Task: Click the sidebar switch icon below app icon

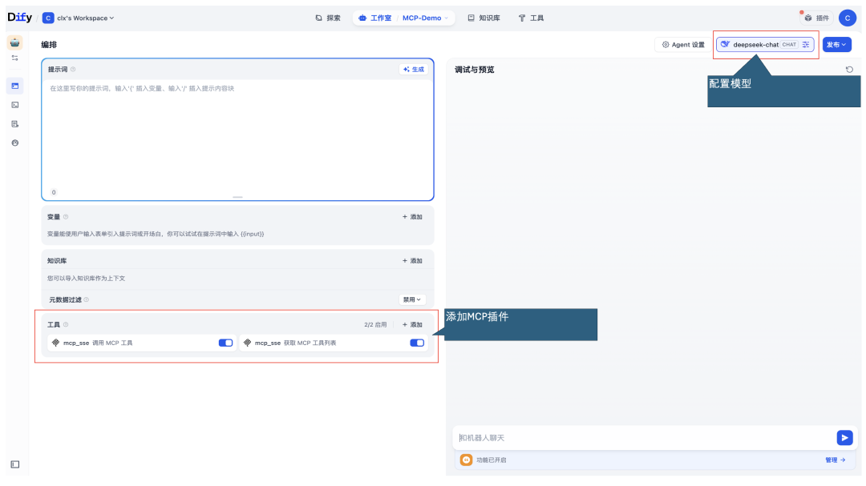Action: (x=15, y=58)
